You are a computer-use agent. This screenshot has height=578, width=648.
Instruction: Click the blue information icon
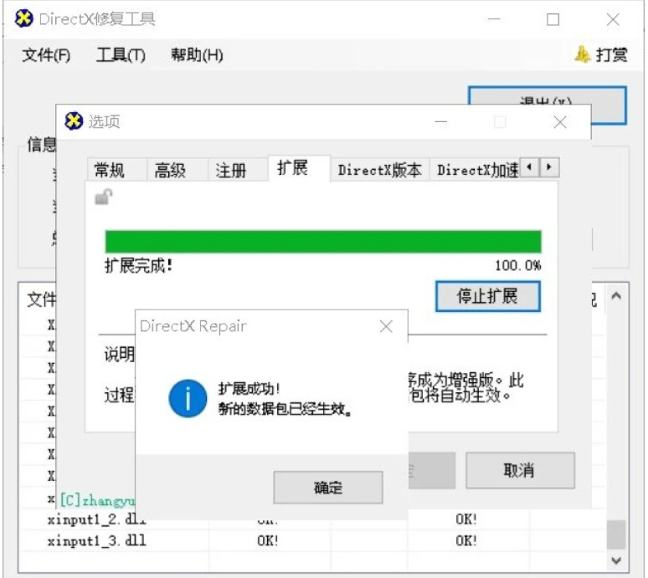point(188,398)
